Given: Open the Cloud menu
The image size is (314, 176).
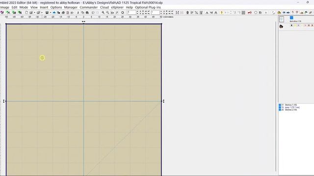Looking at the screenshot, I should (105, 7).
